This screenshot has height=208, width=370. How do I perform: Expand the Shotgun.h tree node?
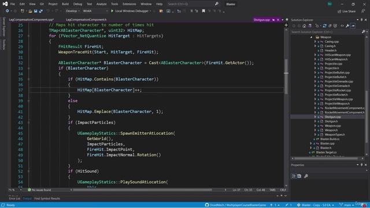click(315, 121)
